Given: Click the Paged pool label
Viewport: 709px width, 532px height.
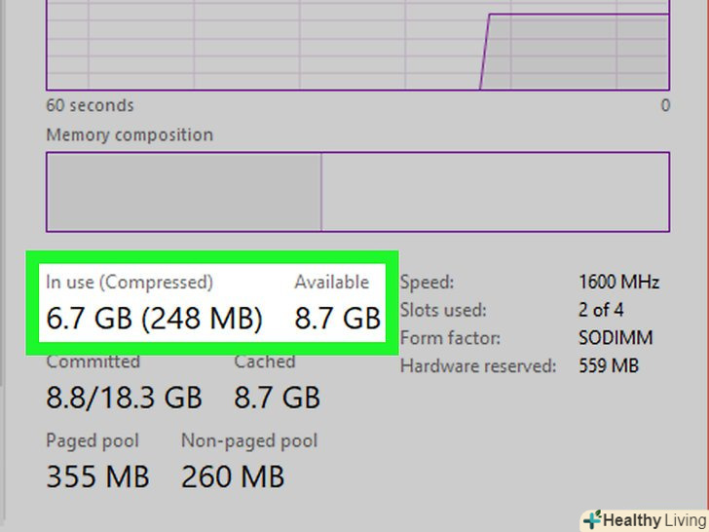Looking at the screenshot, I should point(93,441).
